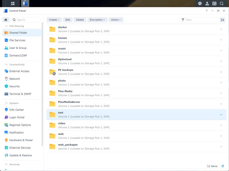Click the Edit button
The image size is (229, 171).
68,20
